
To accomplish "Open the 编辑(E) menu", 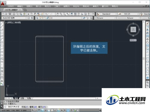I will 20,6.
